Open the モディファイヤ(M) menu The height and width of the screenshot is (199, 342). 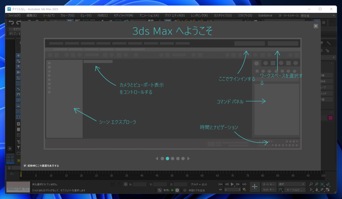[x=123, y=15]
